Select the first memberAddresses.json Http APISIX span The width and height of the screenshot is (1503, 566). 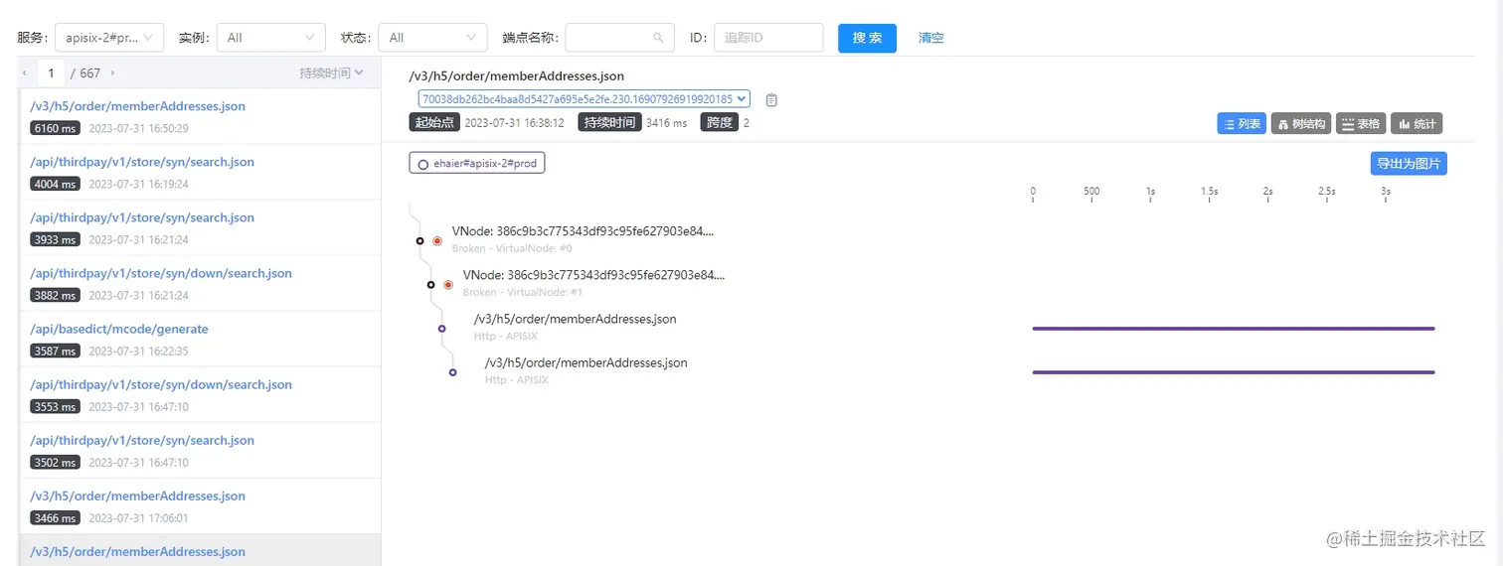[575, 327]
